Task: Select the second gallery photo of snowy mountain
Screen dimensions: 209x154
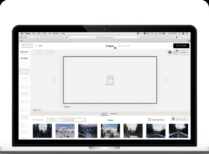Action: [65, 131]
